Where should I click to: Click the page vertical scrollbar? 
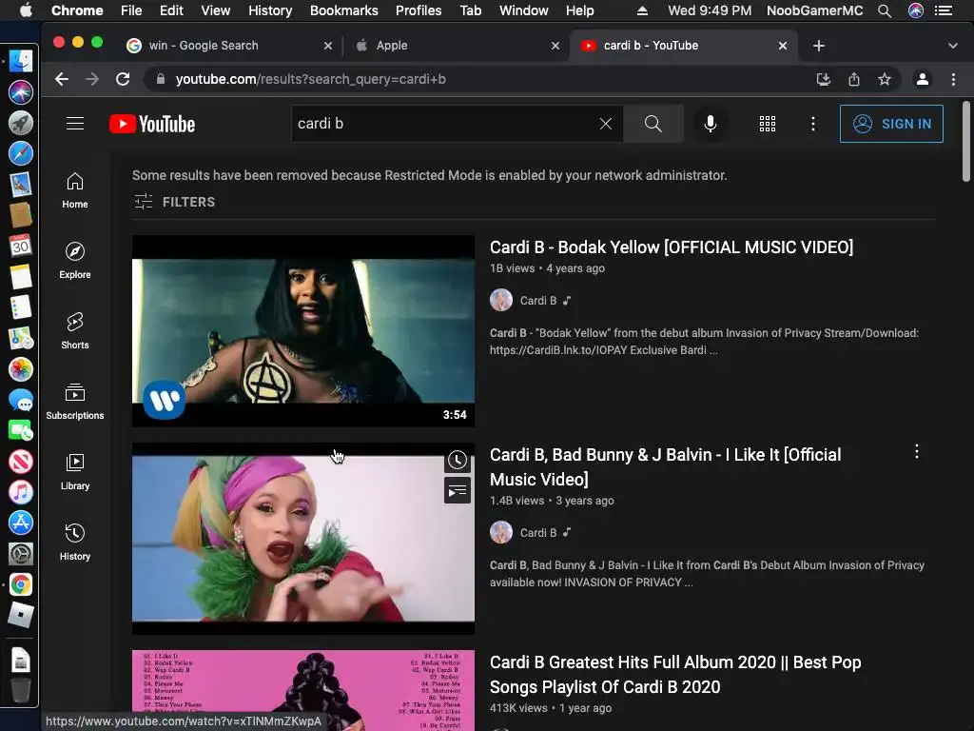[x=966, y=142]
